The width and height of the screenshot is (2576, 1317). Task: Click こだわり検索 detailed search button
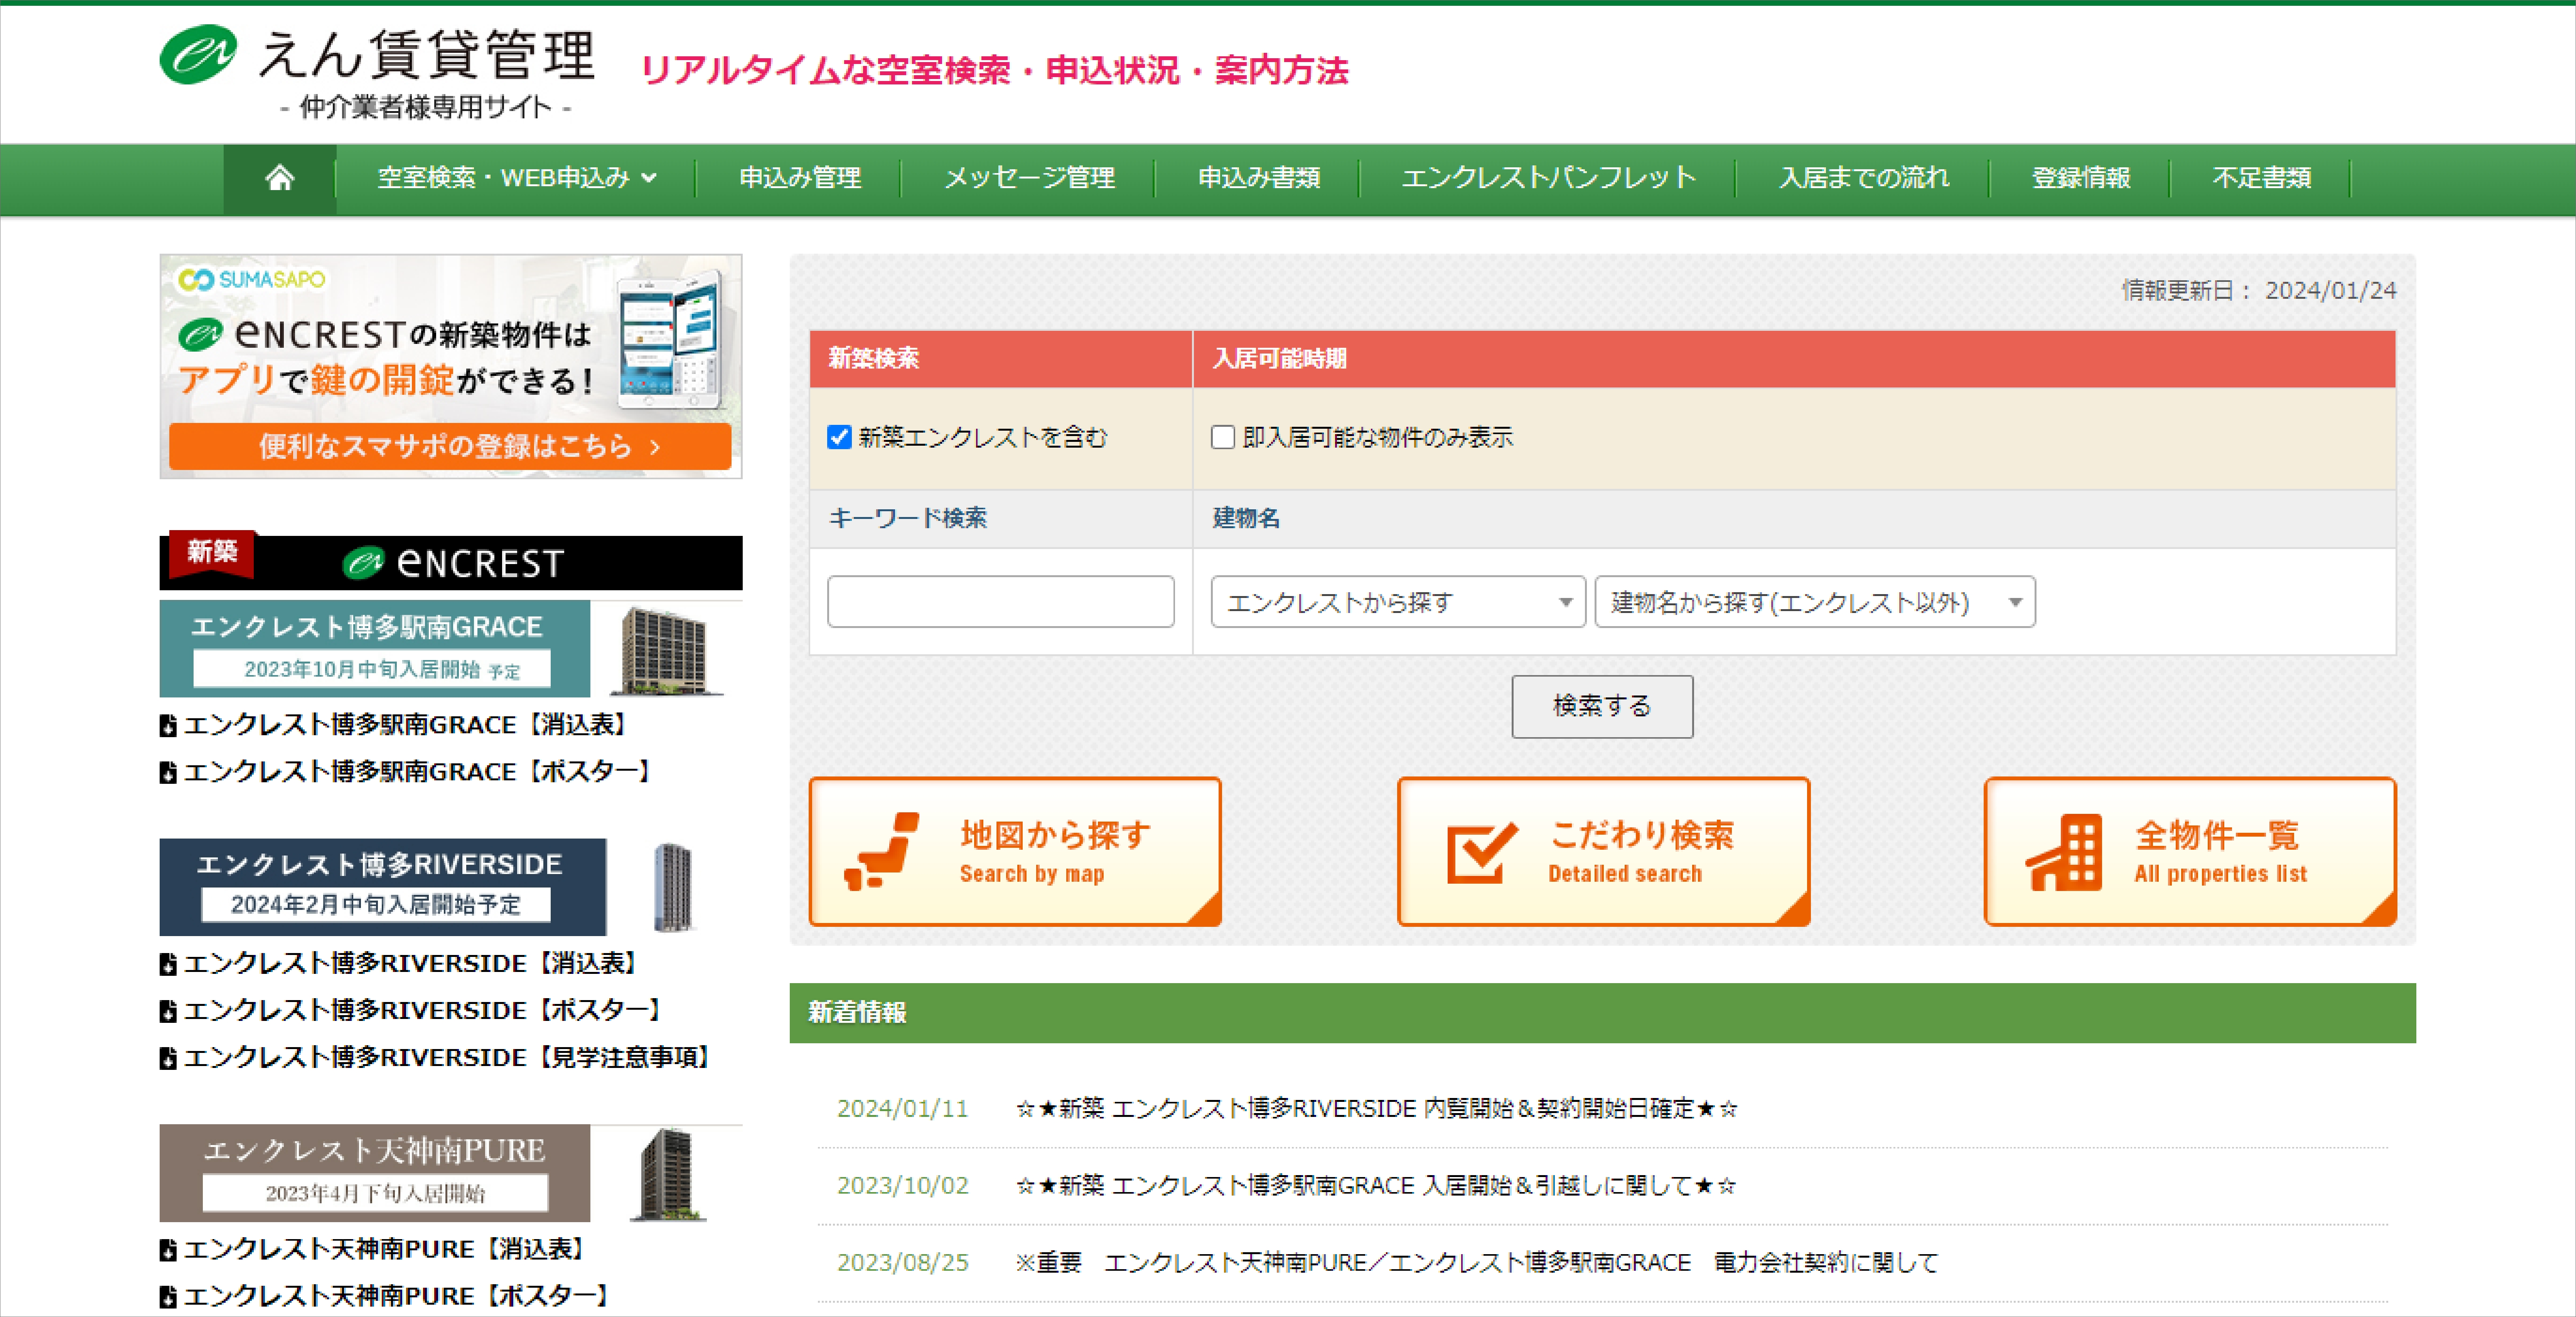1603,852
